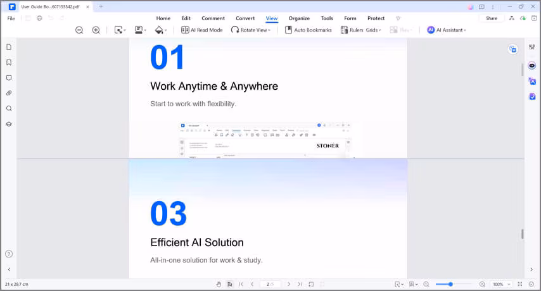Select the hand tool in status bar
541x291 pixels.
(x=219, y=285)
